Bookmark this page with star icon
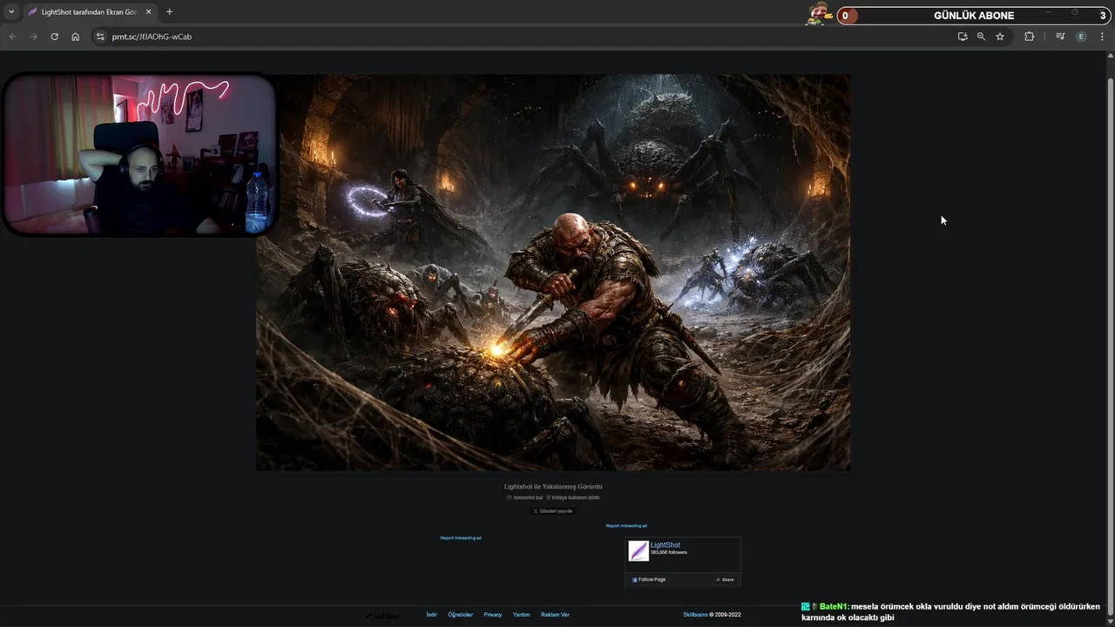 click(x=1000, y=37)
